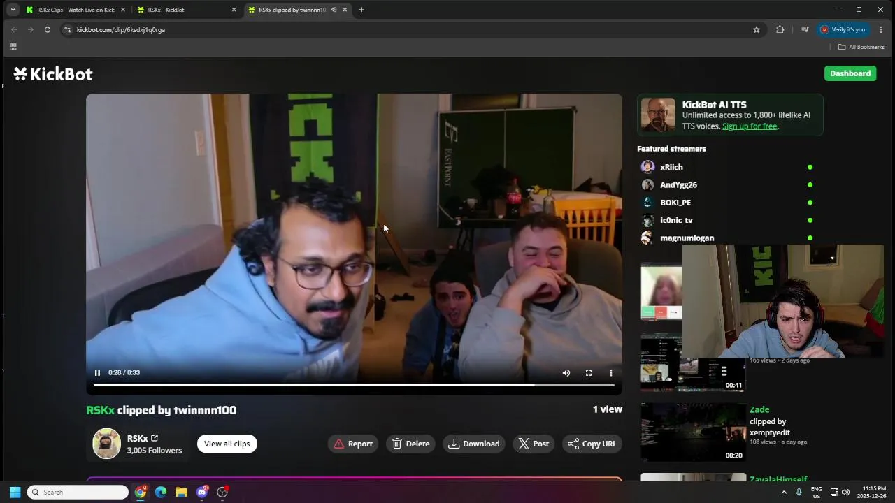Click the KickBot AI TTS avatar image
895x503 pixels.
(658, 115)
